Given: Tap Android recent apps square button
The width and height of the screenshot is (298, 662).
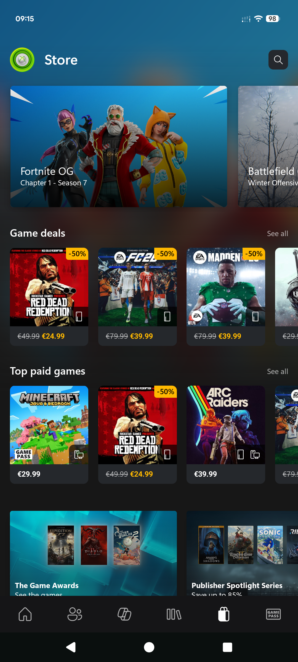Looking at the screenshot, I should [227, 647].
